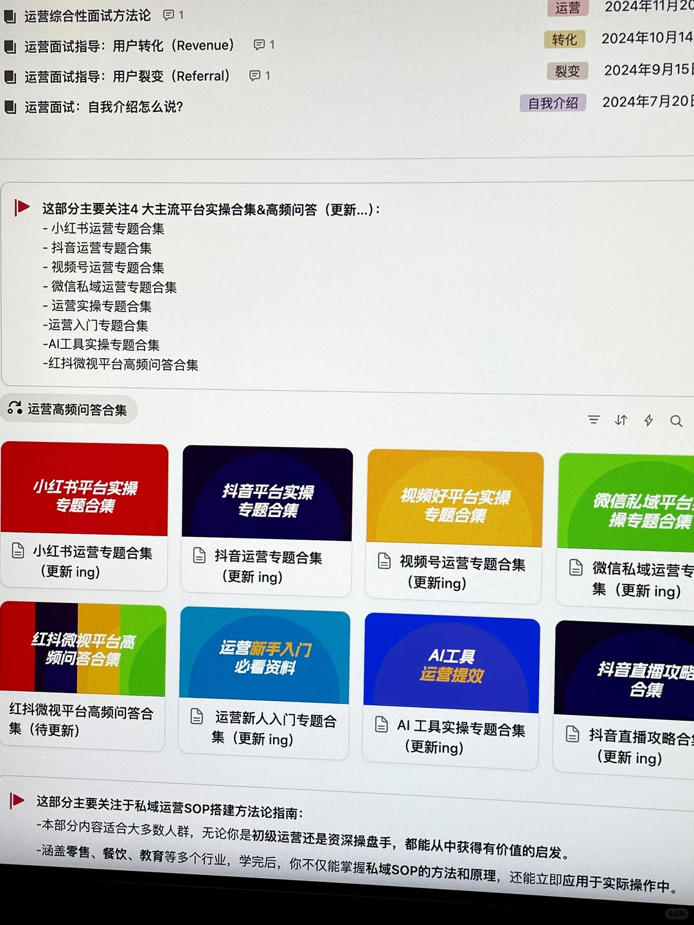This screenshot has height=925, width=694.
Task: Click document icon beside 小红书运营专题合集
Action: [x=18, y=551]
